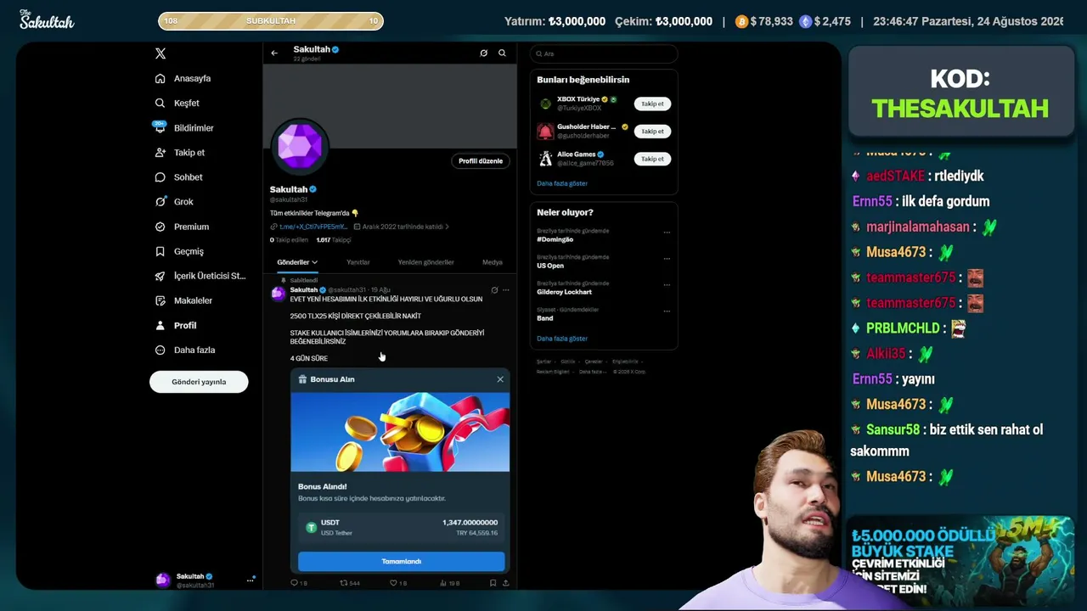Open Premium in the sidebar

pos(182,227)
